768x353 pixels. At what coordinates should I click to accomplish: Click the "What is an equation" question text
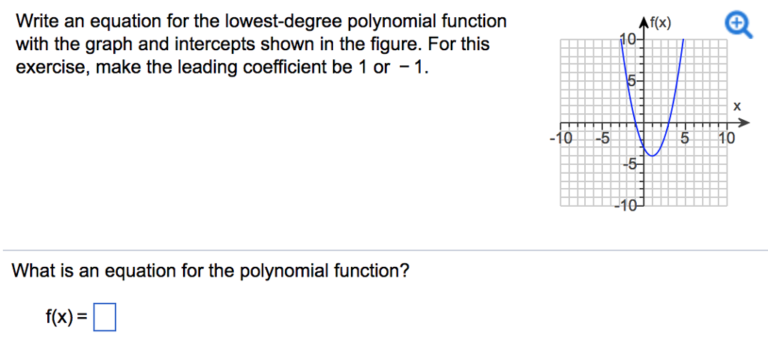tap(210, 271)
